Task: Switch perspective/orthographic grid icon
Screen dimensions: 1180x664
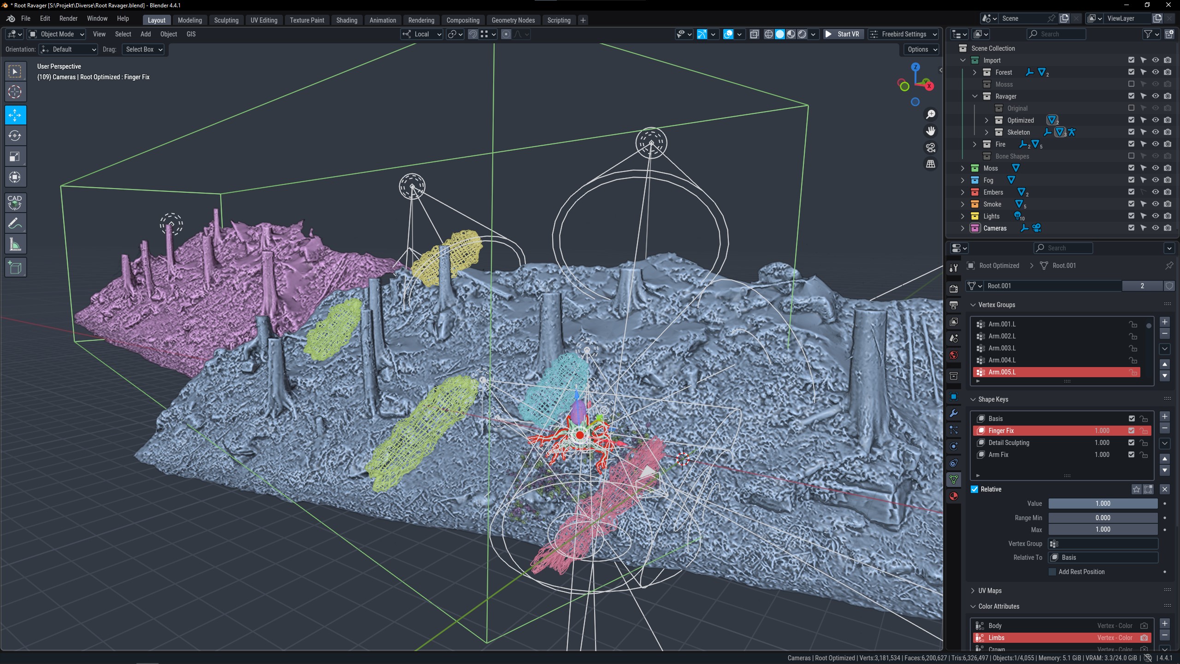Action: coord(931,164)
